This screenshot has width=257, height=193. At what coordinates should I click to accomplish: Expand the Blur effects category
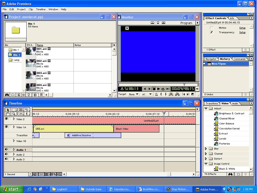click(206, 149)
